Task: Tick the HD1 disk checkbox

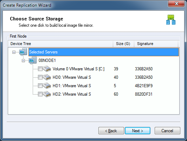Action: [40, 86]
